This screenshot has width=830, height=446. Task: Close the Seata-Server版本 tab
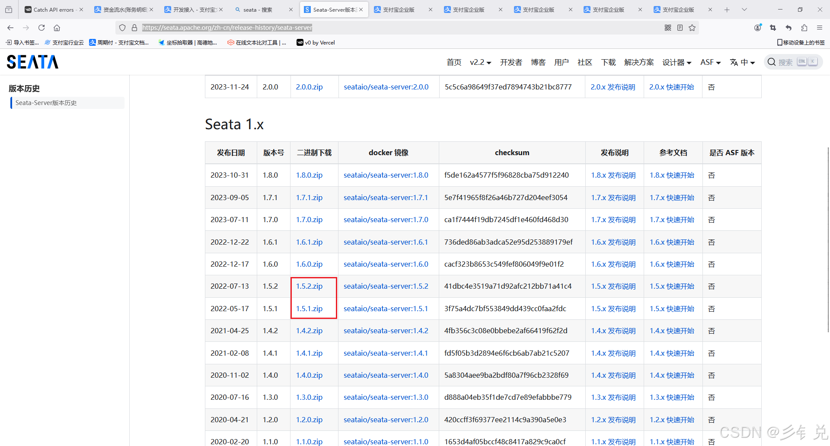coord(361,10)
